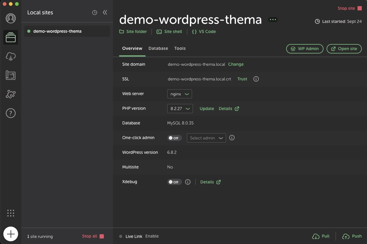Switch to the Tools tab
This screenshot has width=367, height=244.
click(x=180, y=48)
